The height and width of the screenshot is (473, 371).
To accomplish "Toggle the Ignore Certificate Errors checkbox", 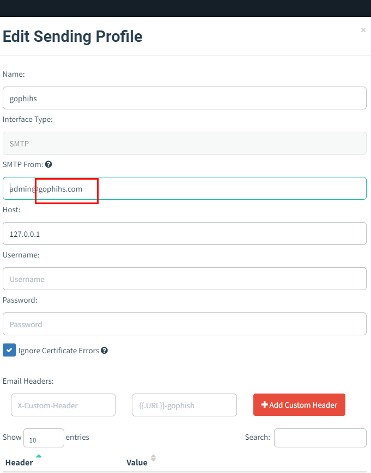I will click(x=9, y=350).
